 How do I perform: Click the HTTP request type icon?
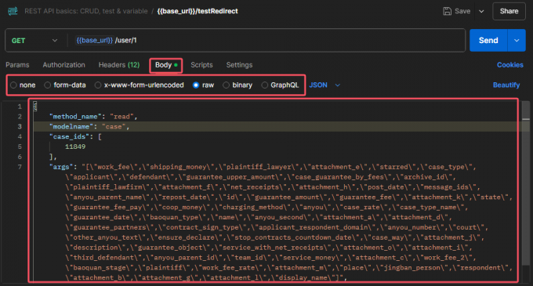coord(13,11)
